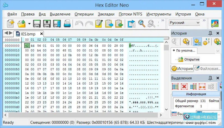Click the history clock with green arrow icon
The image size is (224, 128).
click(x=217, y=42)
